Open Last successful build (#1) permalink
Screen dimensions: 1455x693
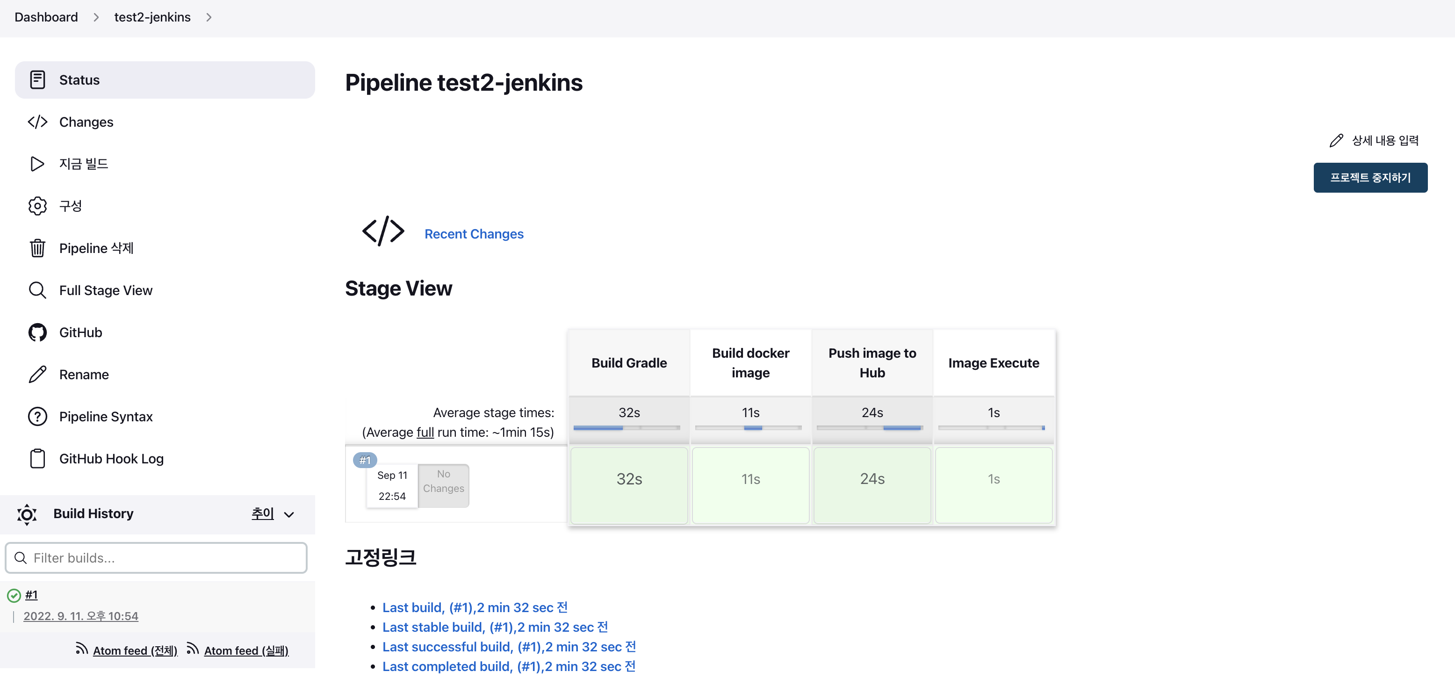click(510, 647)
